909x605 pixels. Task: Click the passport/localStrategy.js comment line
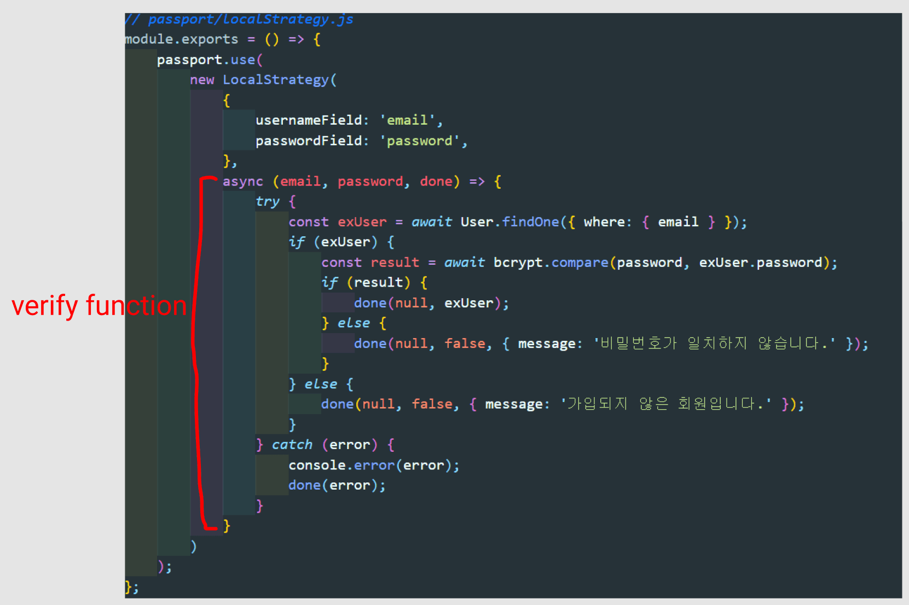(x=239, y=20)
